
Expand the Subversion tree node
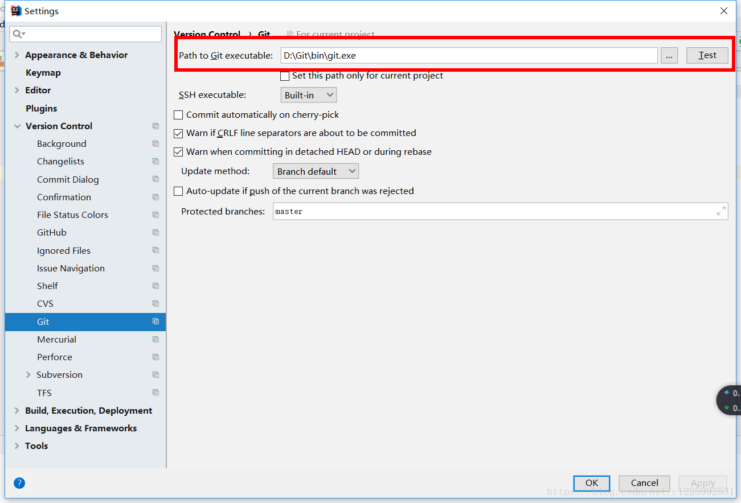(28, 374)
